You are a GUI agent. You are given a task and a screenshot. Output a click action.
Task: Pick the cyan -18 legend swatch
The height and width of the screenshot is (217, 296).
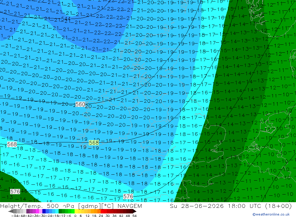point(57,211)
